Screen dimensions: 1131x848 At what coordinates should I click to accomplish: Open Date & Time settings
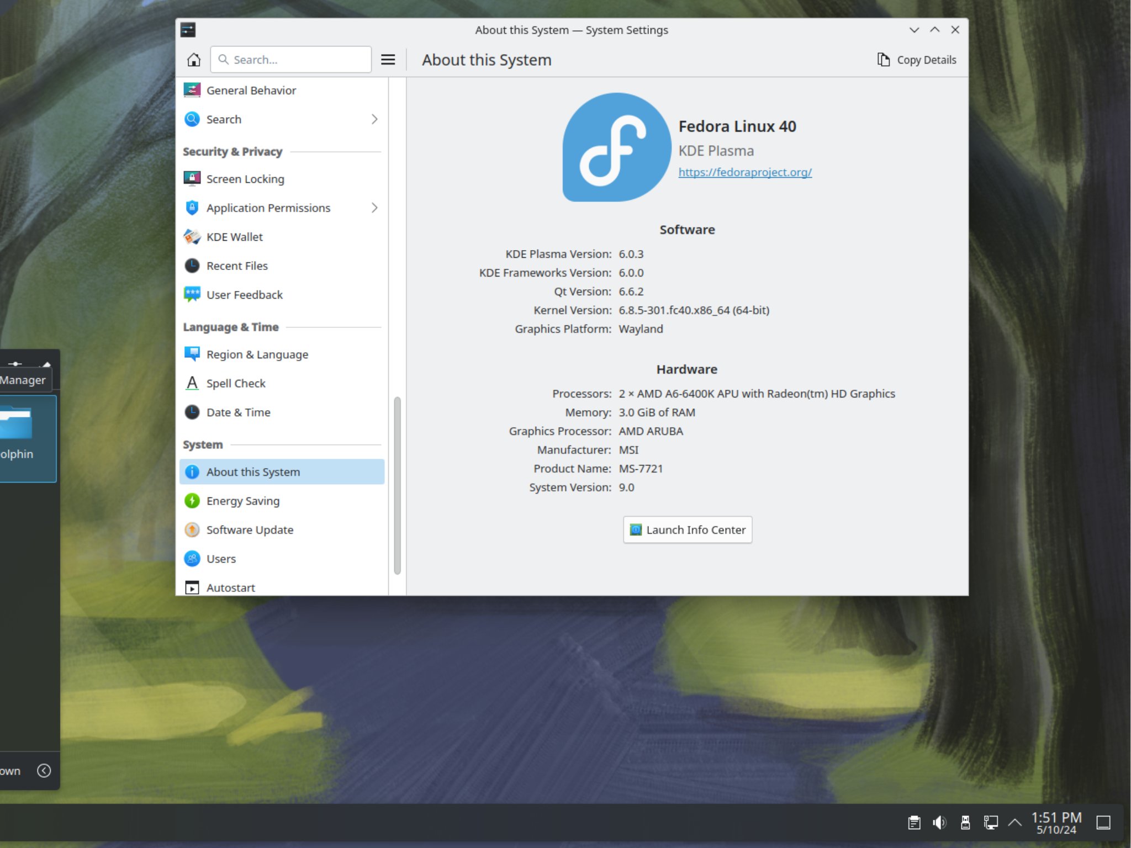tap(282, 412)
